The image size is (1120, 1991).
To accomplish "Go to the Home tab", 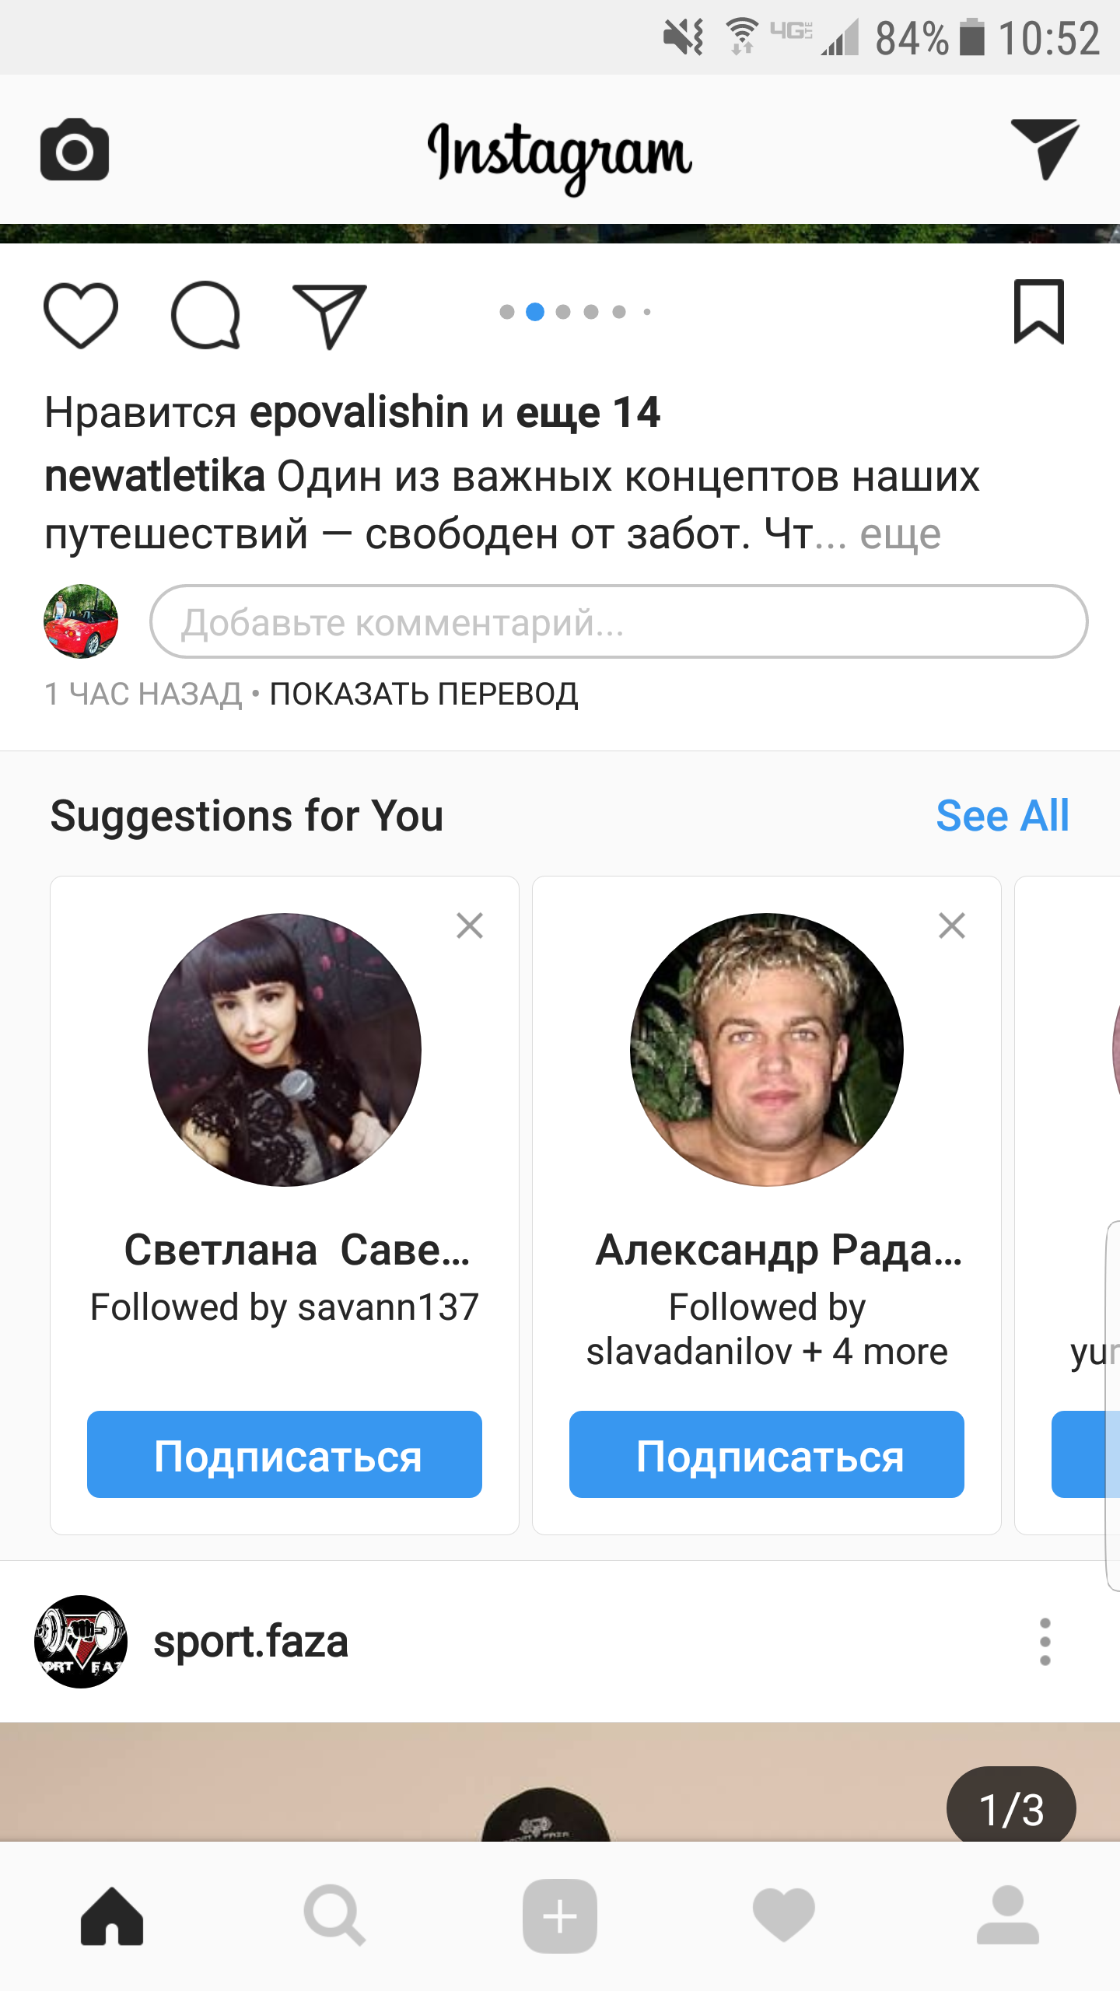I will pyautogui.click(x=112, y=1916).
